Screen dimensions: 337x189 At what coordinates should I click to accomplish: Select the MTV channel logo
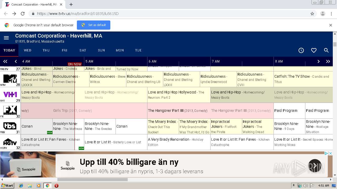[10, 79]
